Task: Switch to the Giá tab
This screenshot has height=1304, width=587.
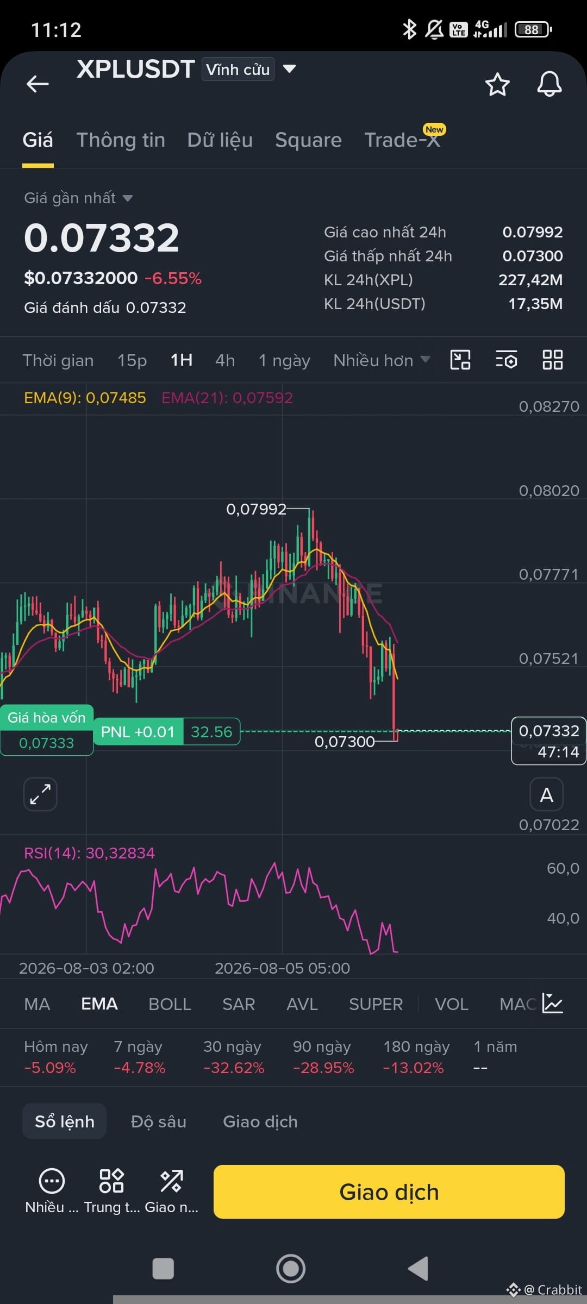Action: pos(38,140)
